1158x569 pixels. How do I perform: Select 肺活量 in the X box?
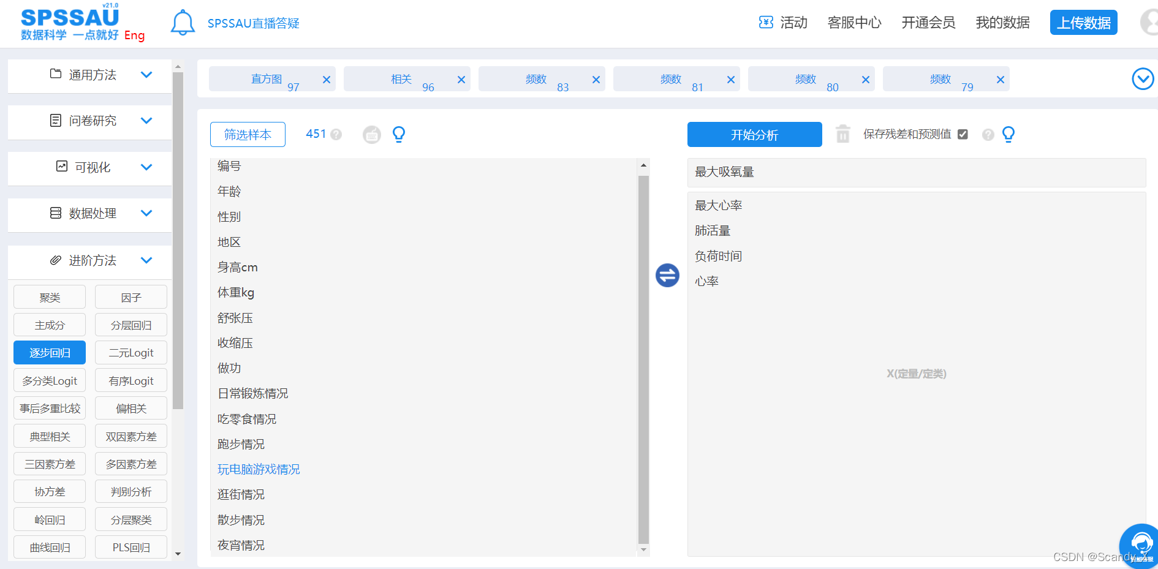[713, 230]
